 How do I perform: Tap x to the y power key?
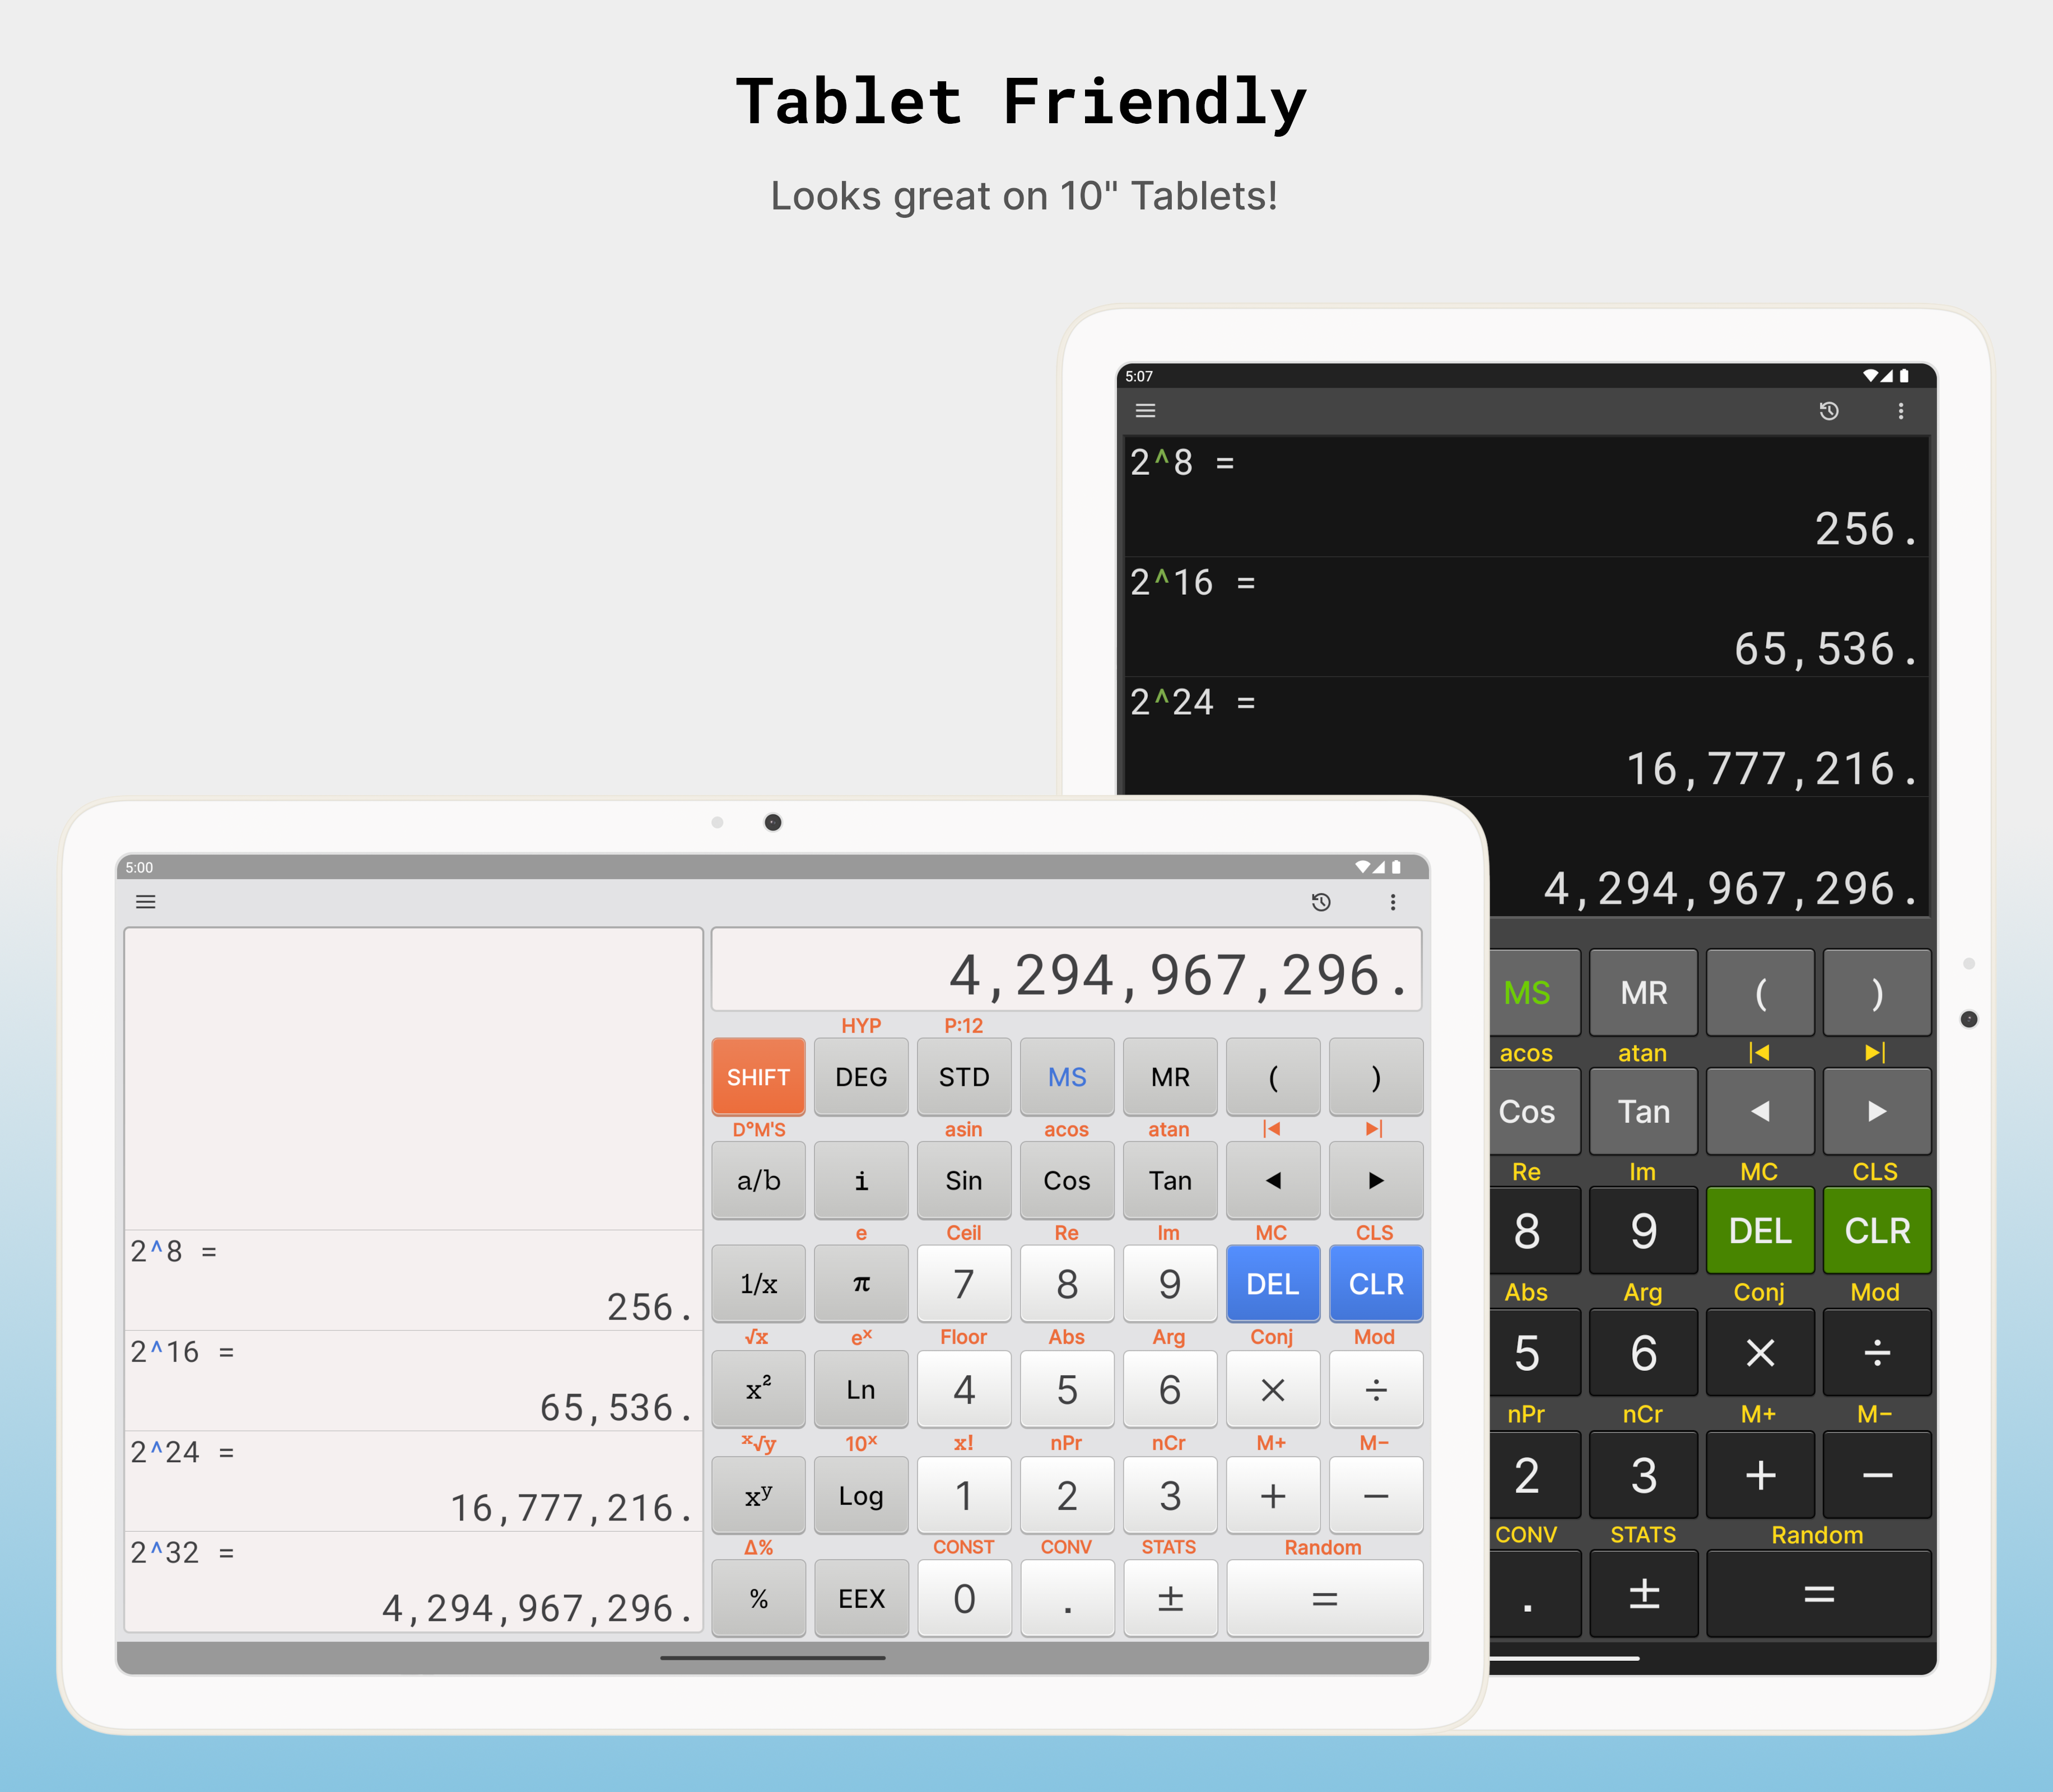point(758,1496)
